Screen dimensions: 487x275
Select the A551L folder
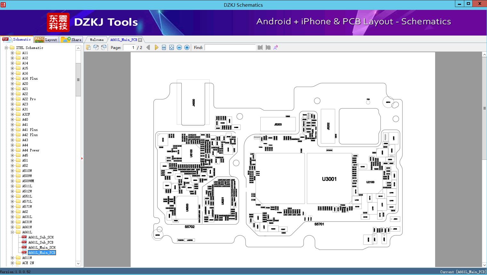click(27, 196)
